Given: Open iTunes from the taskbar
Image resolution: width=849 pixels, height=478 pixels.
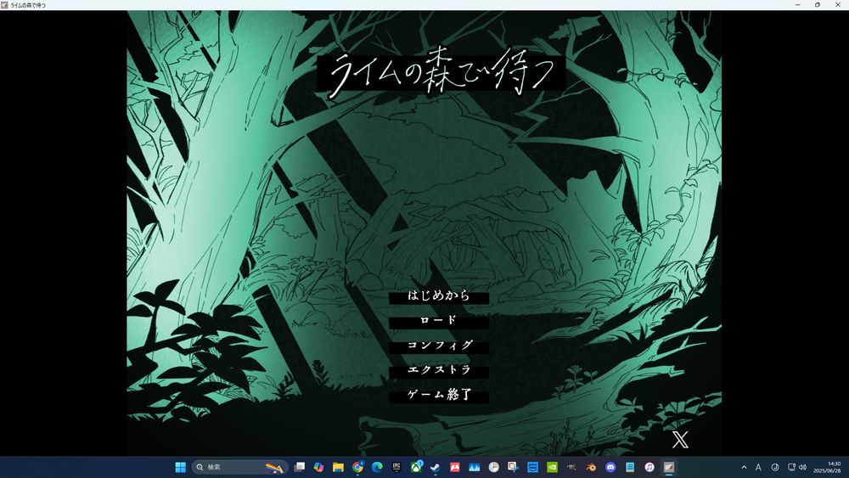Looking at the screenshot, I should click(x=649, y=467).
